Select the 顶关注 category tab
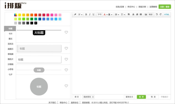The height and width of the screenshot is (104, 175). click(10, 44)
